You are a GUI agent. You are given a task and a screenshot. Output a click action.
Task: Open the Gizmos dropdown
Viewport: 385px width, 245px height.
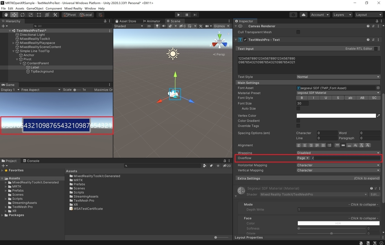pyautogui.click(x=221, y=26)
